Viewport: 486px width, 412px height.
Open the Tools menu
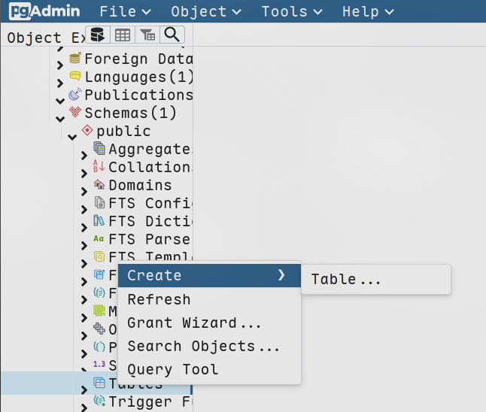[x=292, y=11]
